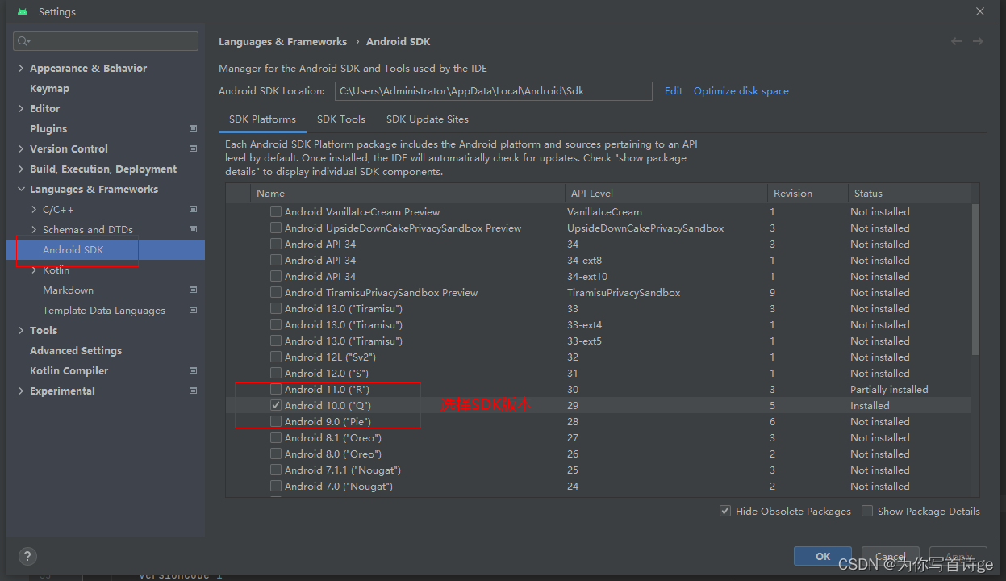Enable Show Package Details checkbox
Viewport: 1006px width, 581px height.
(867, 511)
